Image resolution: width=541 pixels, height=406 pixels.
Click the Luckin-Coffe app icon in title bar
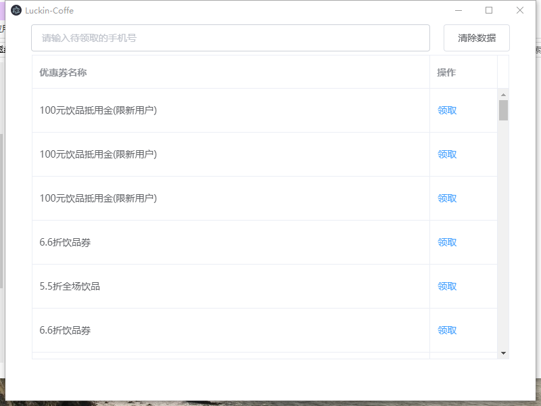16,10
